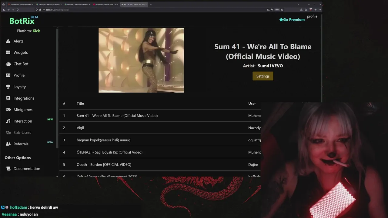Click the Widgets grid icon
The image size is (388, 218).
point(8,52)
